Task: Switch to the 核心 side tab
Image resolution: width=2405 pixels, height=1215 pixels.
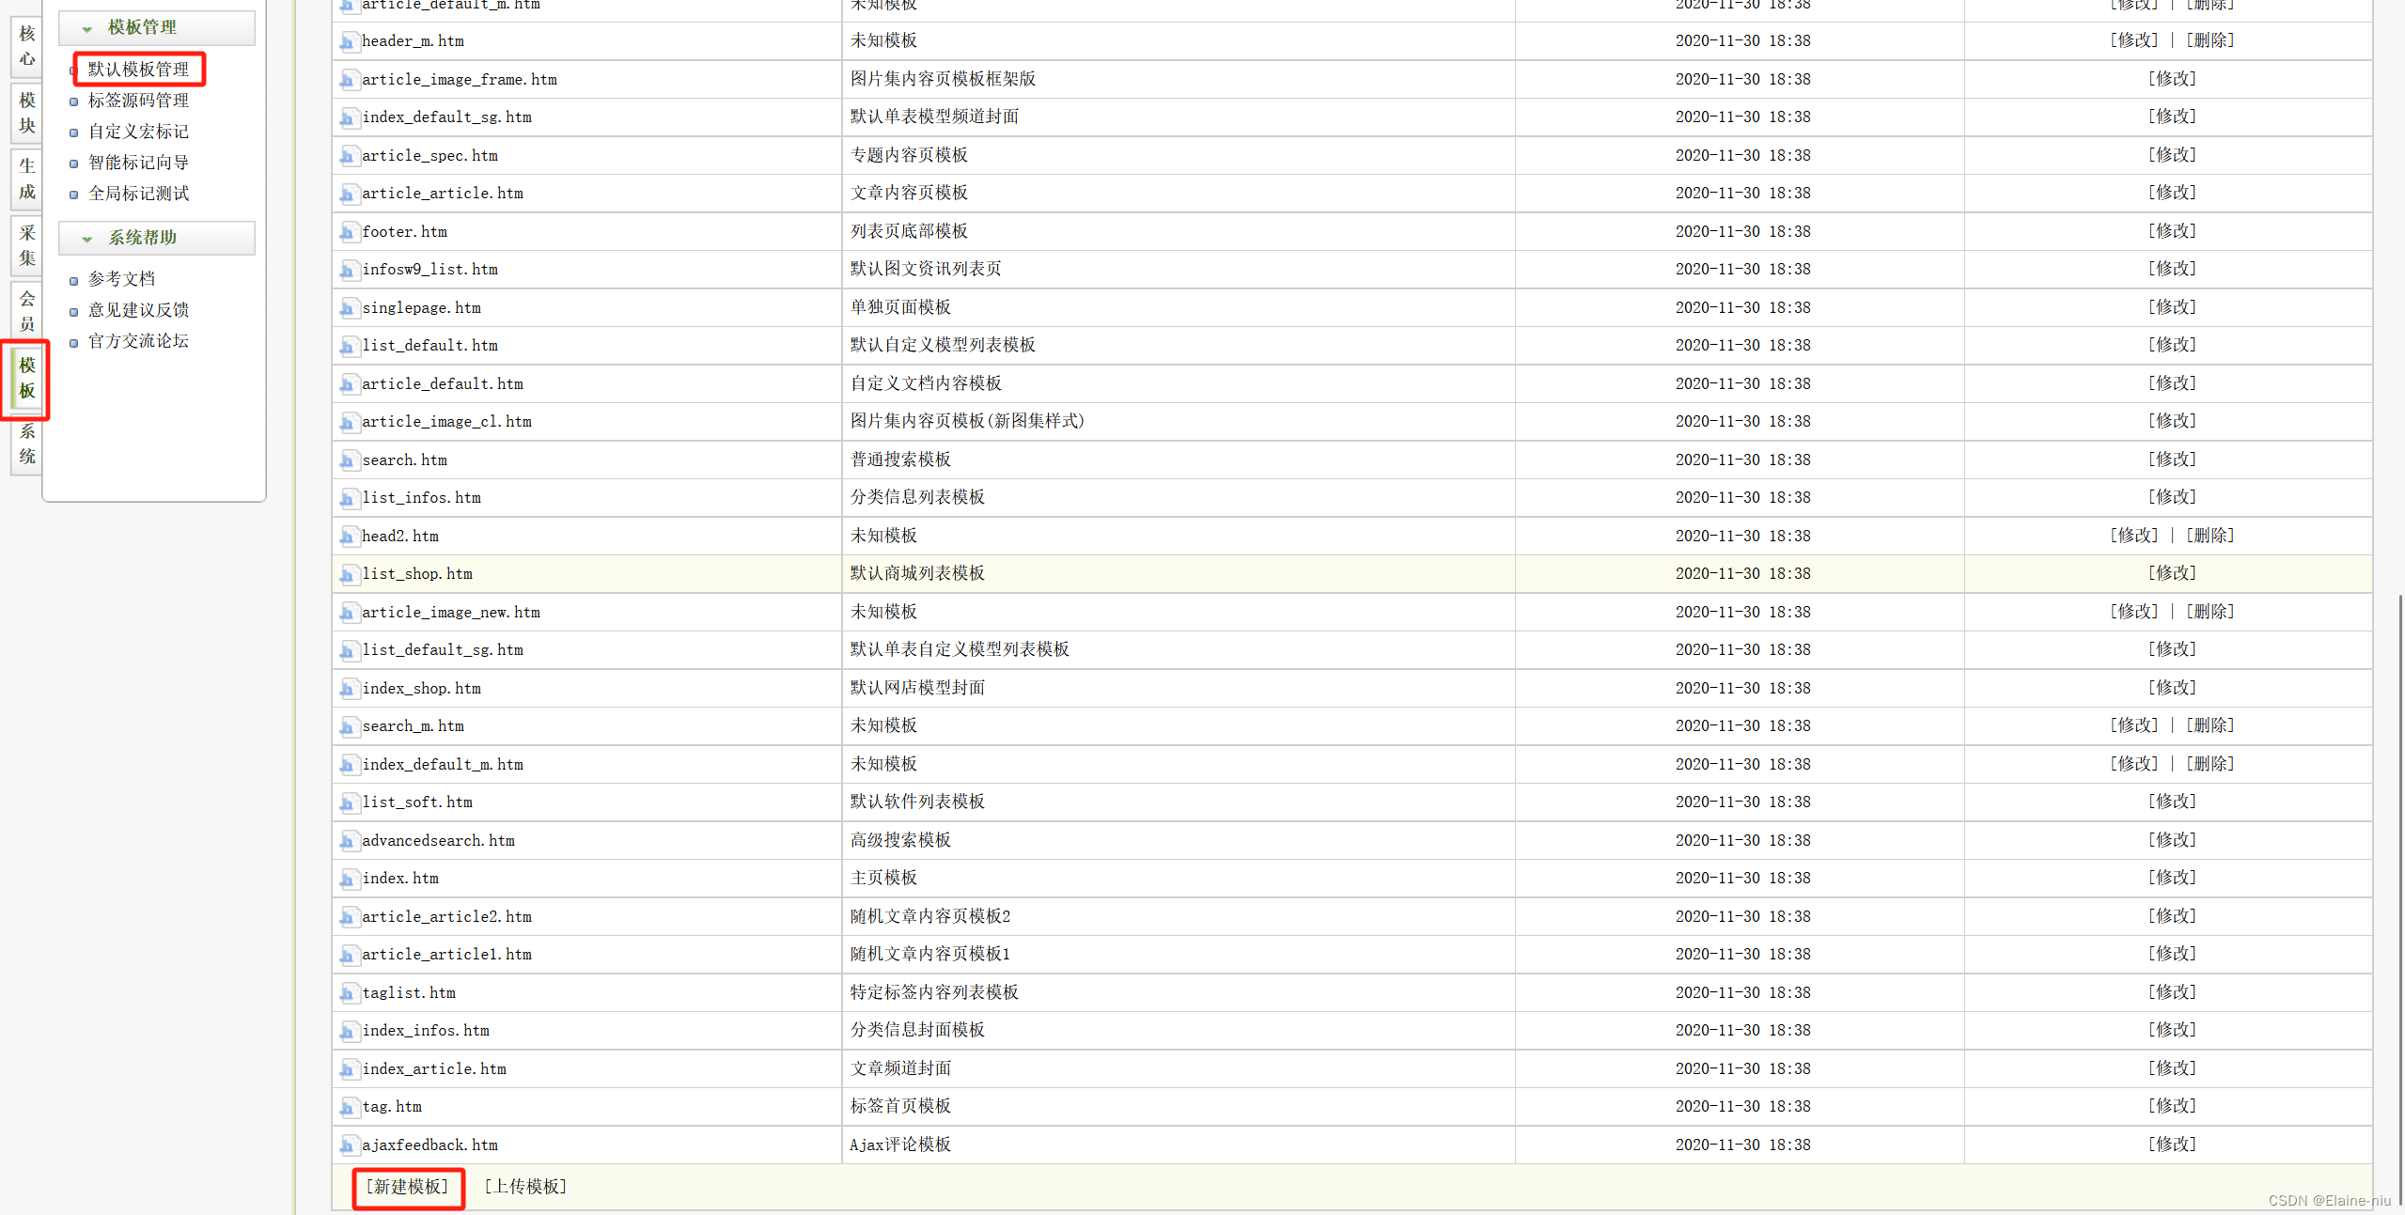Action: [x=27, y=46]
